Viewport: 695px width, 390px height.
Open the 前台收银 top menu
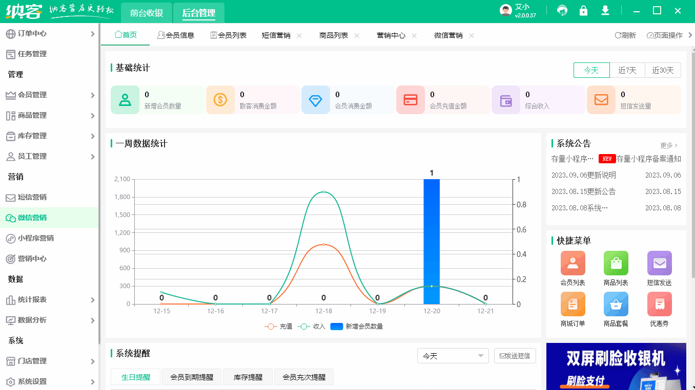click(x=146, y=12)
